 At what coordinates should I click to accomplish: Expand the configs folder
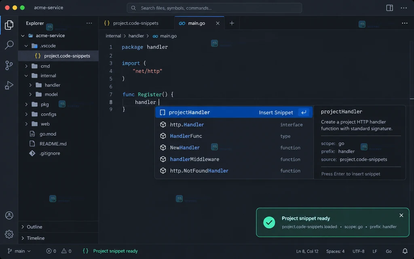point(26,114)
